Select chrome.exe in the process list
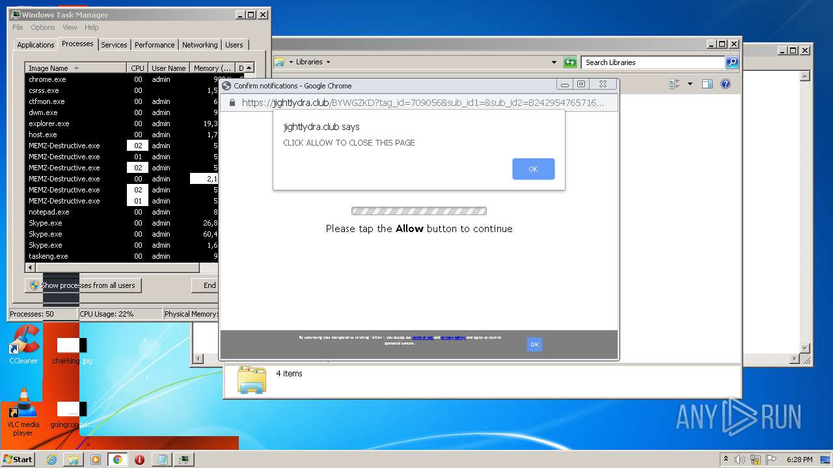Viewport: 833px width, 468px height. [121, 79]
